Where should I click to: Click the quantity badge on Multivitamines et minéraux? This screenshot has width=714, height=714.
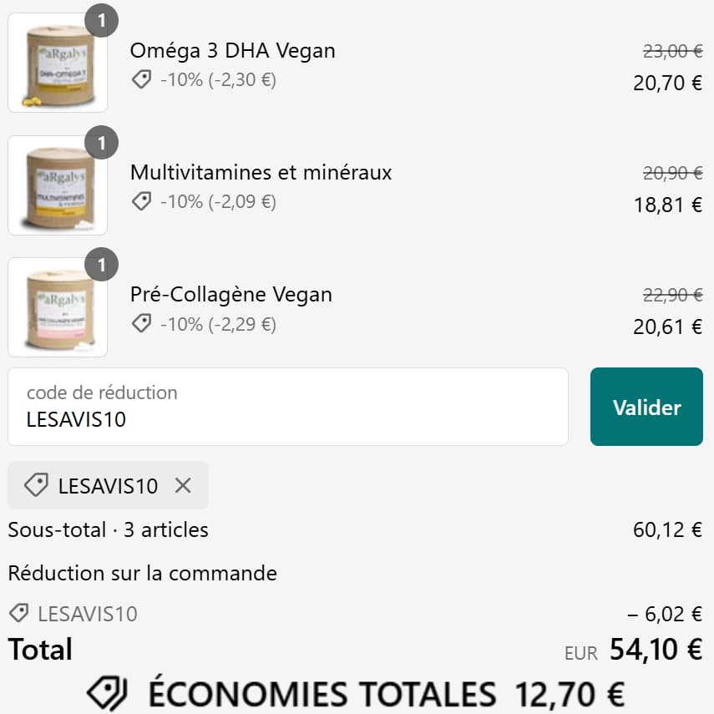click(x=100, y=142)
